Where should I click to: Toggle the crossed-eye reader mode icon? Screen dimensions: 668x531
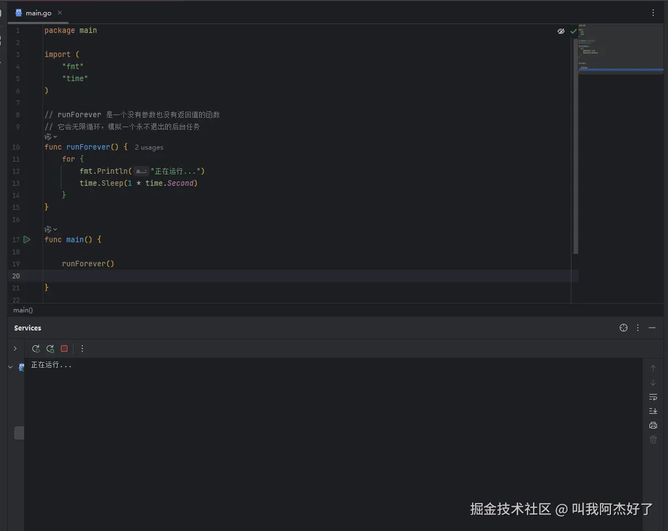(x=561, y=31)
